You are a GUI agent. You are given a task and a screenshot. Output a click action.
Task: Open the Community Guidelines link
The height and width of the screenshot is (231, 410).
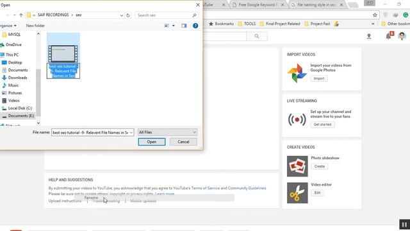(247, 188)
